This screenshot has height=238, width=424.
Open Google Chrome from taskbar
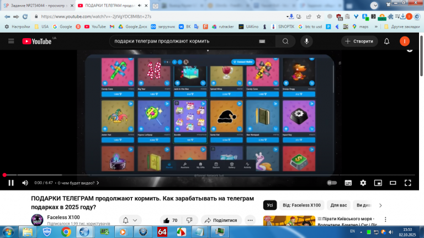66,232
